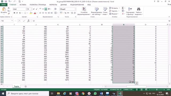Switch to the ФОРМУЛЫ tab
The width and height of the screenshot is (171, 96).
tap(53, 5)
